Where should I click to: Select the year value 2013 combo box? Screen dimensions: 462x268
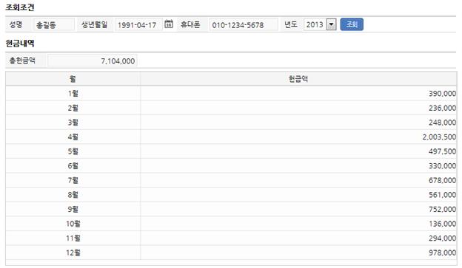point(320,24)
